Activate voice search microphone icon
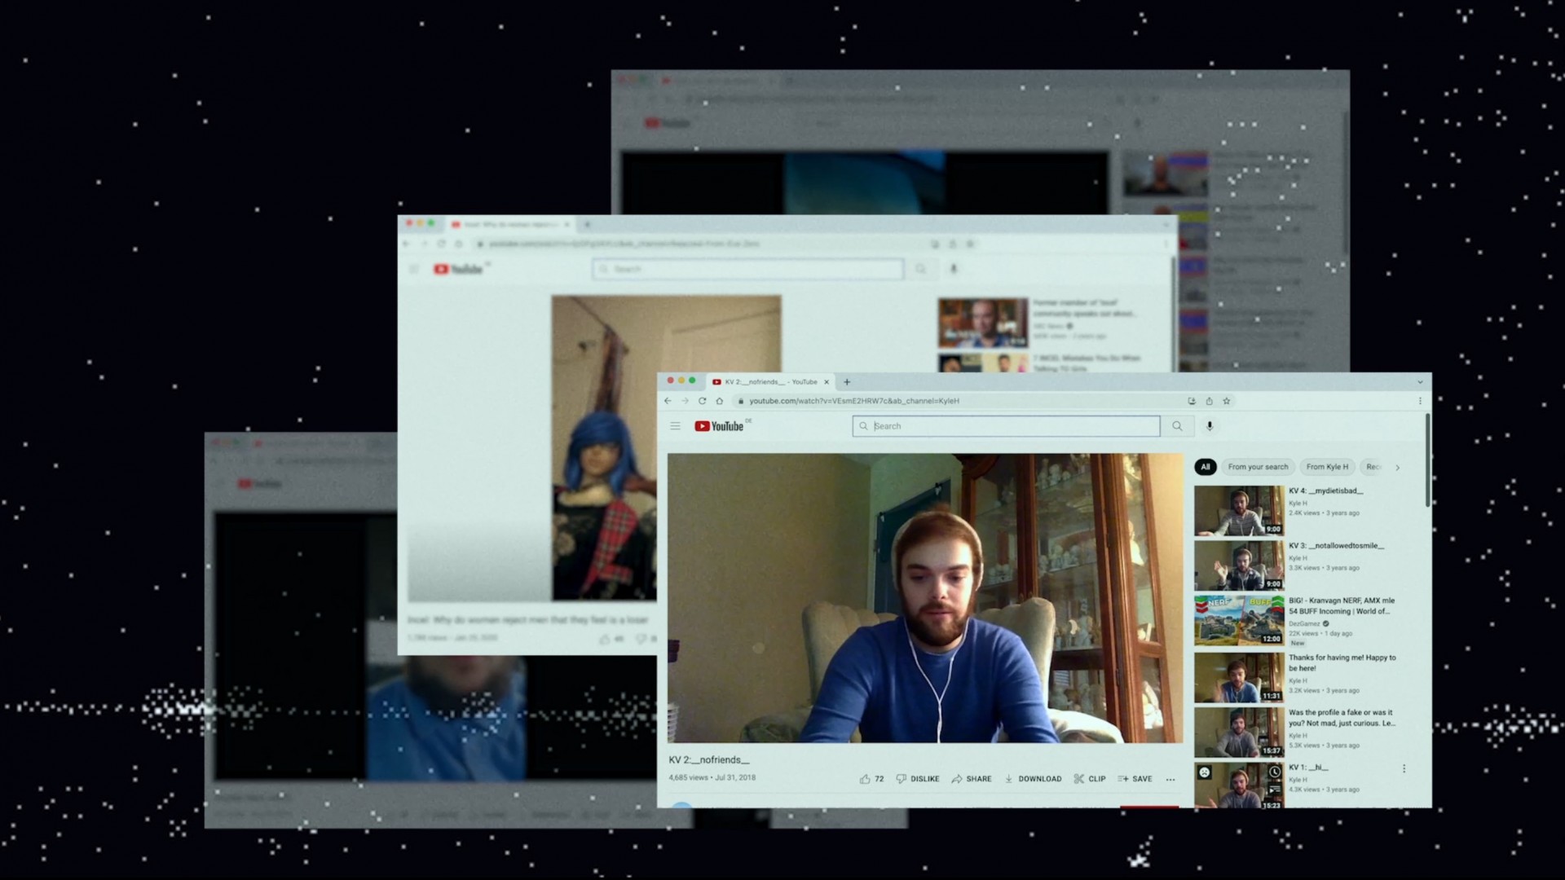 (x=1210, y=426)
